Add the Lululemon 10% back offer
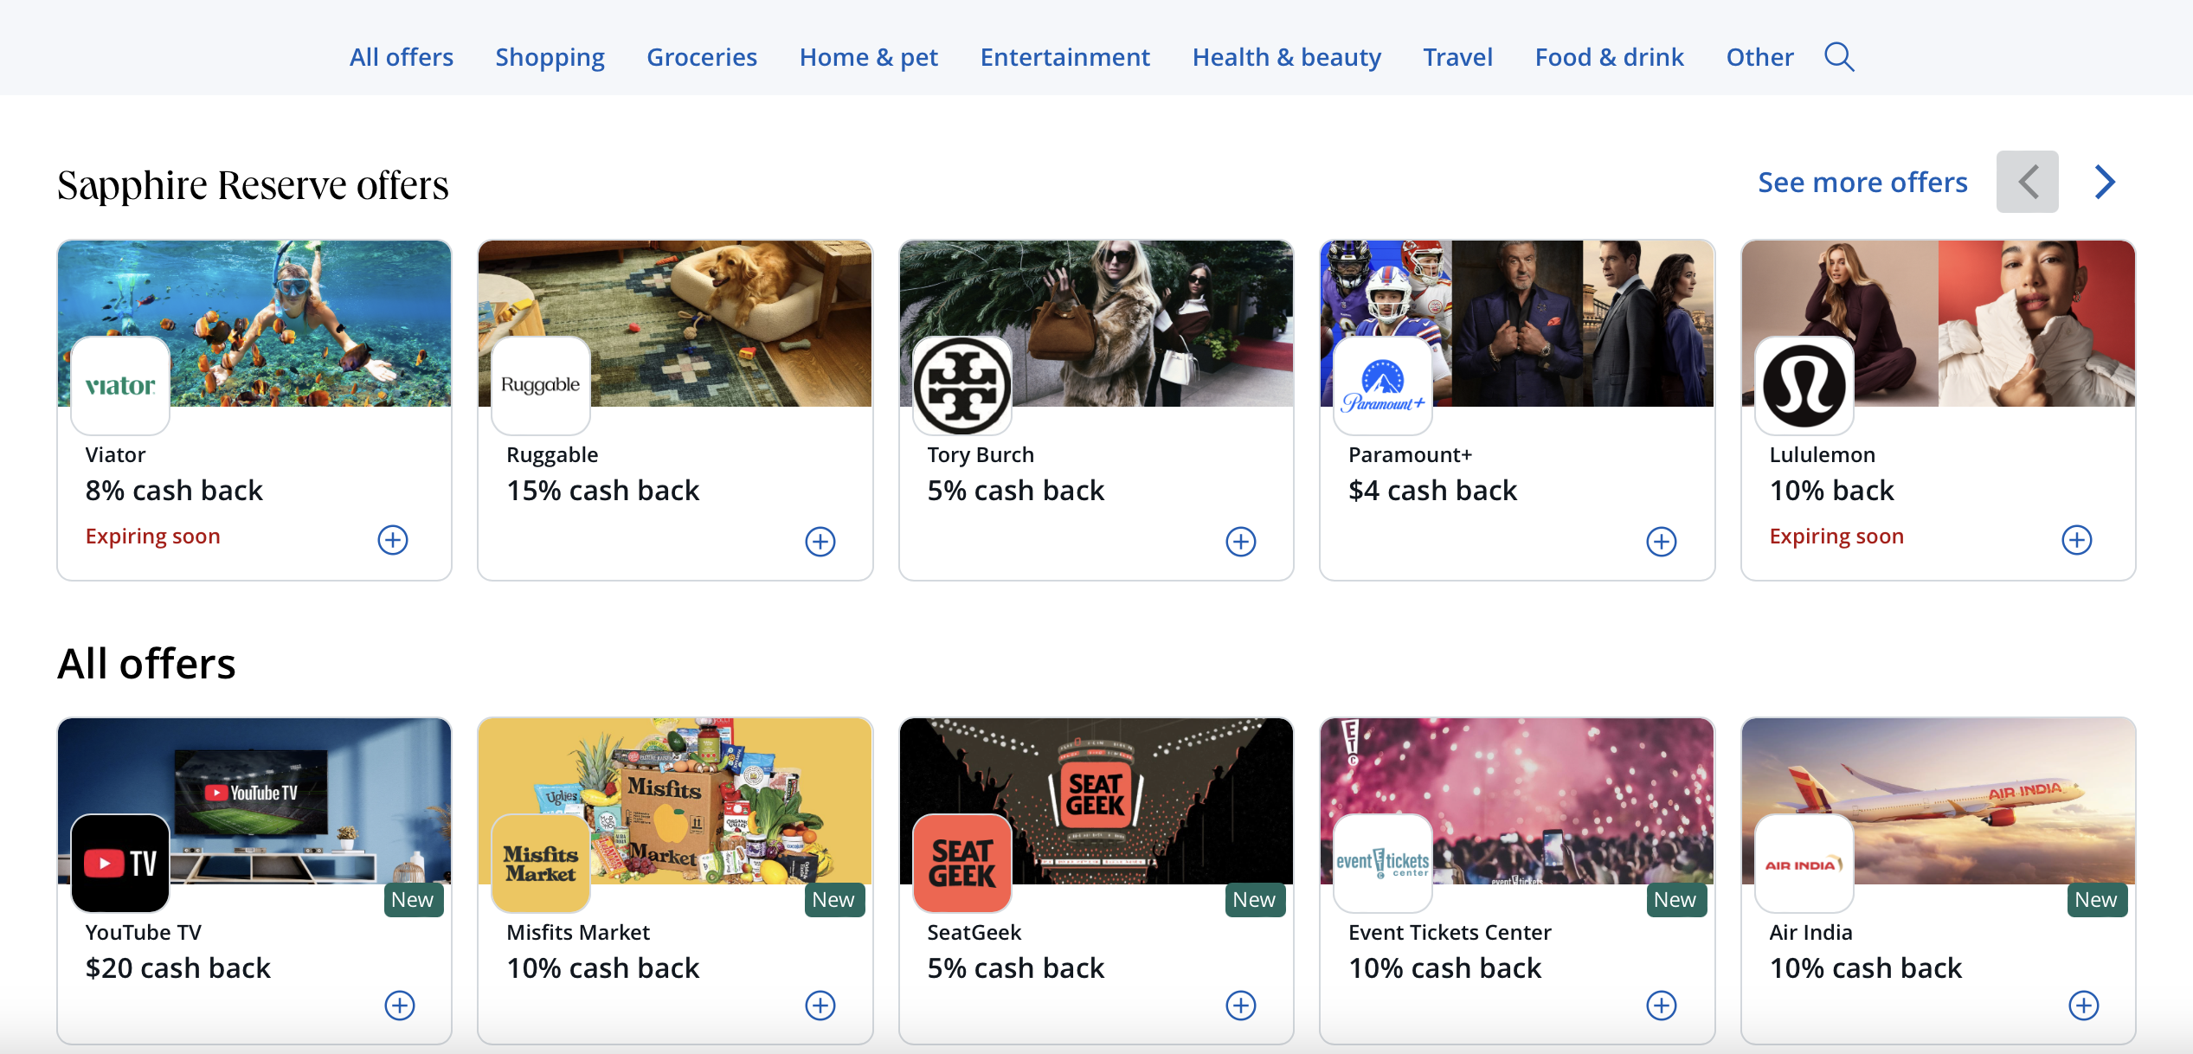Image resolution: width=2193 pixels, height=1054 pixels. pos(2077,540)
